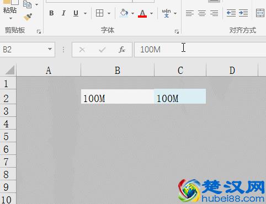Image resolution: width=266 pixels, height=204 pixels.
Task: Click insert function fx button
Action: pyautogui.click(x=122, y=50)
